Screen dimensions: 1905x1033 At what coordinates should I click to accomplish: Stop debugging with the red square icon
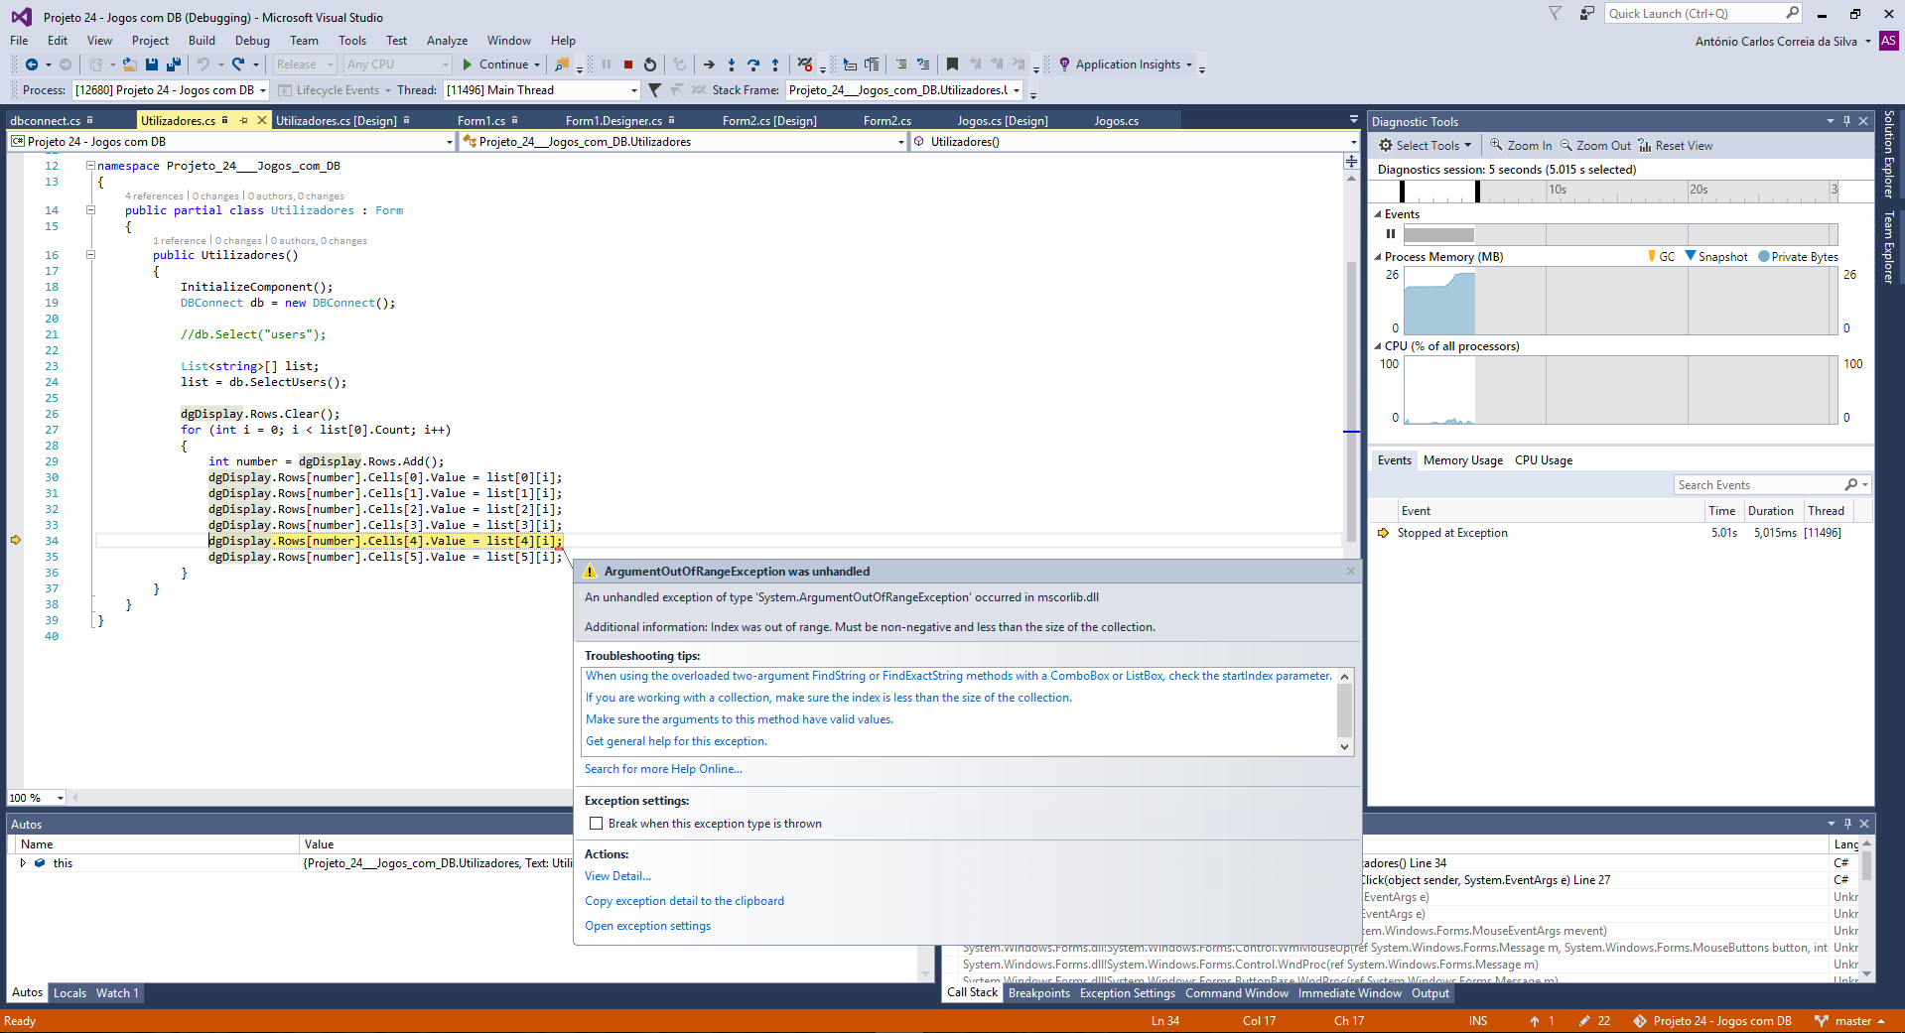628,65
